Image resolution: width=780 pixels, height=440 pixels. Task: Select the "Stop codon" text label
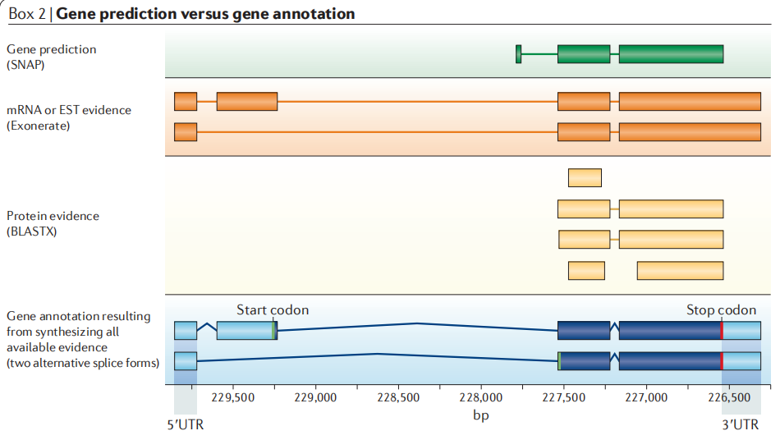(x=721, y=309)
